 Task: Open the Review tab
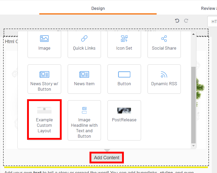pyautogui.click(x=209, y=9)
